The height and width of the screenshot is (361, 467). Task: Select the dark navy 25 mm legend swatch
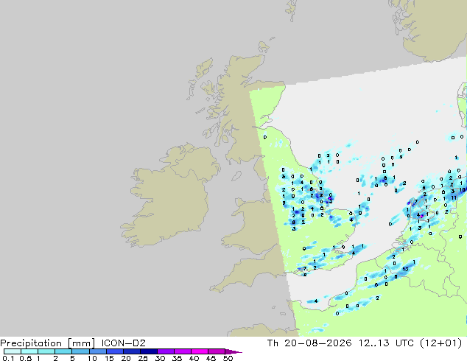pyautogui.click(x=149, y=351)
